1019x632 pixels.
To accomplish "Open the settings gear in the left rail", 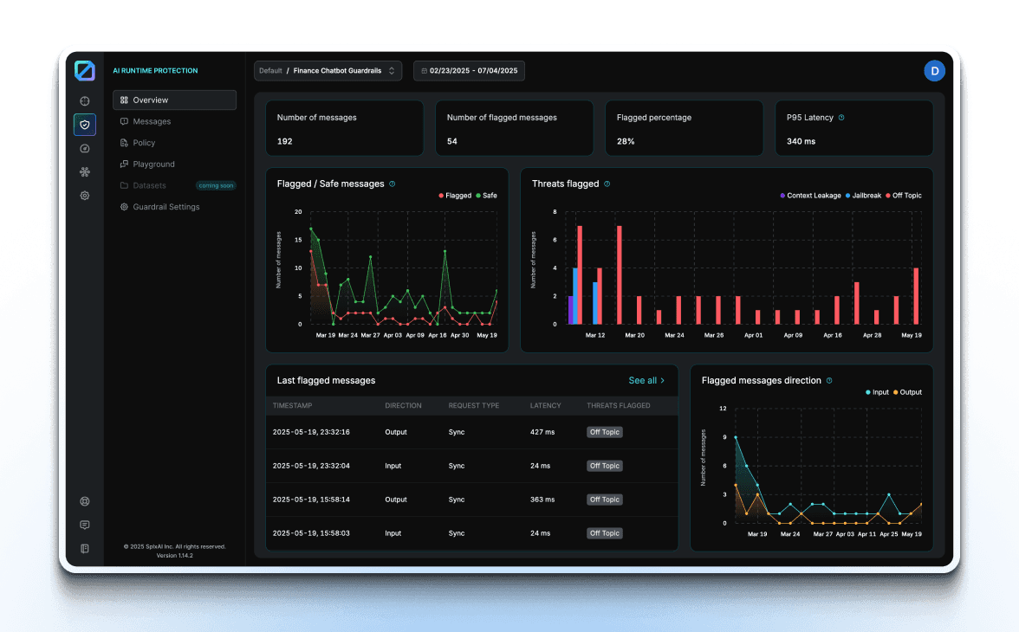I will coord(85,196).
